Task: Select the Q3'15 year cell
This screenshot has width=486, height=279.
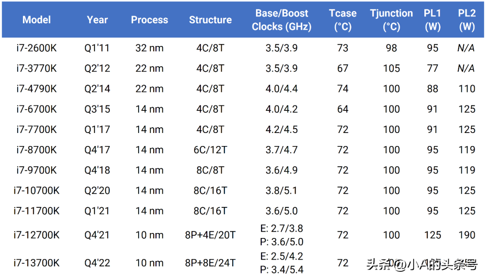Action: (97, 109)
